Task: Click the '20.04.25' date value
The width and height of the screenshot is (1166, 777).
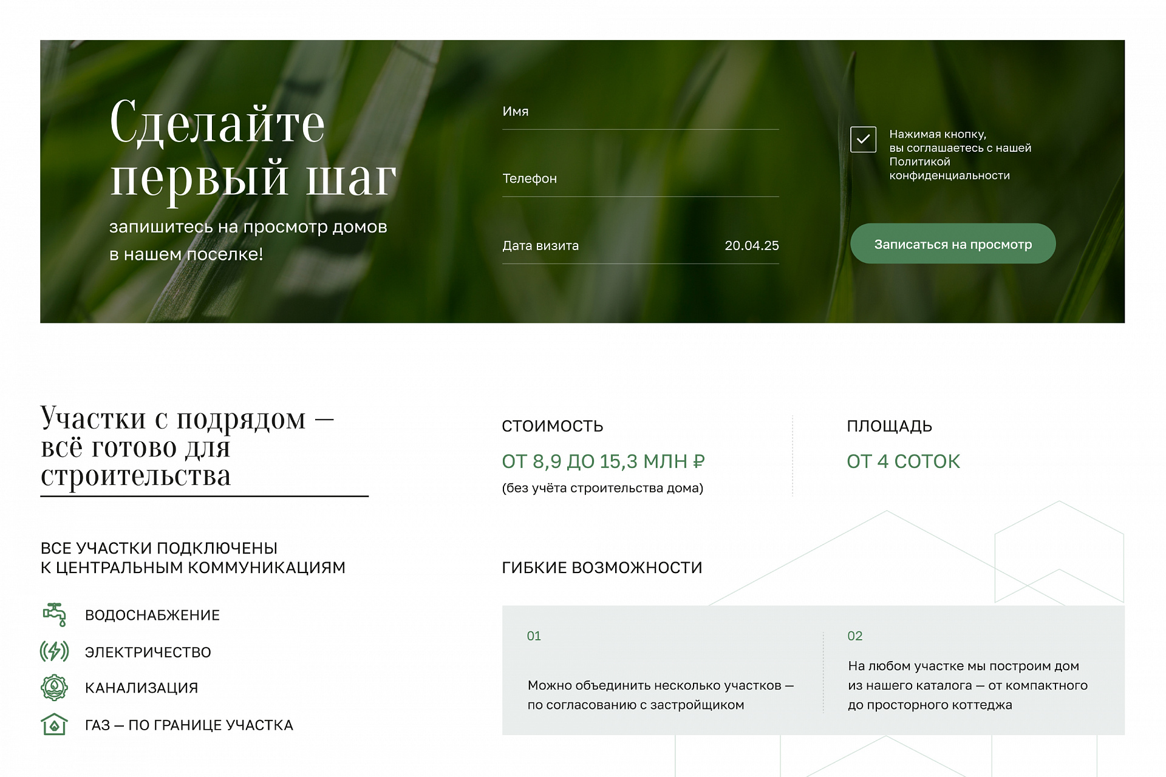Action: (x=751, y=246)
